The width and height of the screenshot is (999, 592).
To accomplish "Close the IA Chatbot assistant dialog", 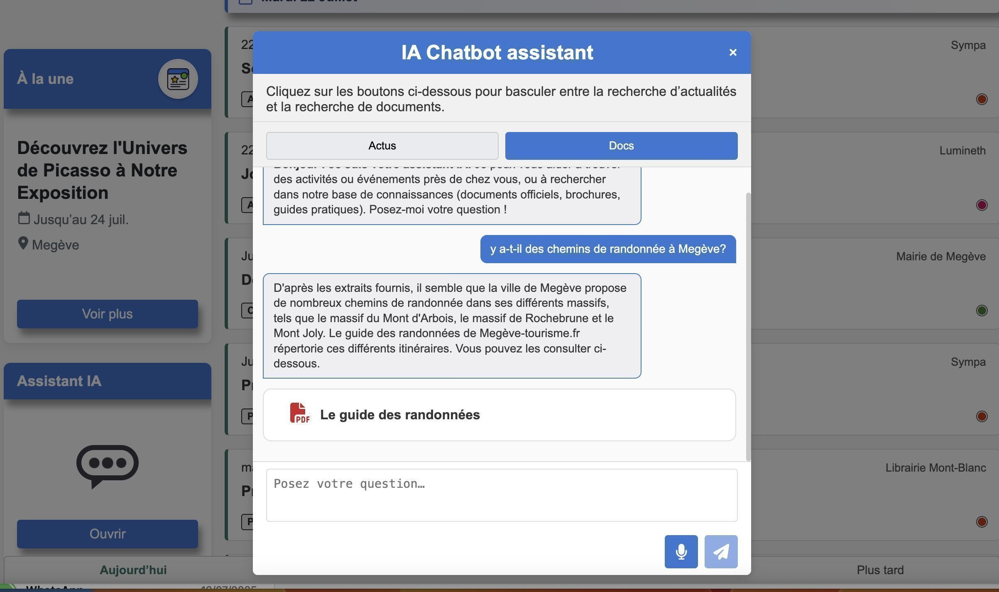I will (733, 52).
